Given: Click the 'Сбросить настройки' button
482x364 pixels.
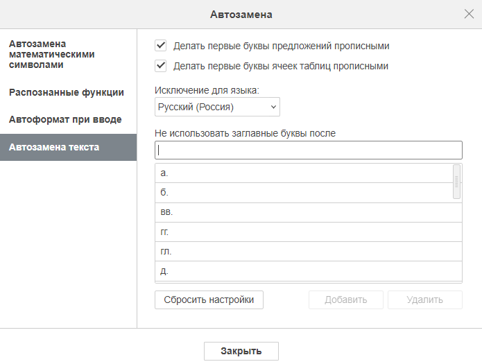Looking at the screenshot, I should click(209, 300).
